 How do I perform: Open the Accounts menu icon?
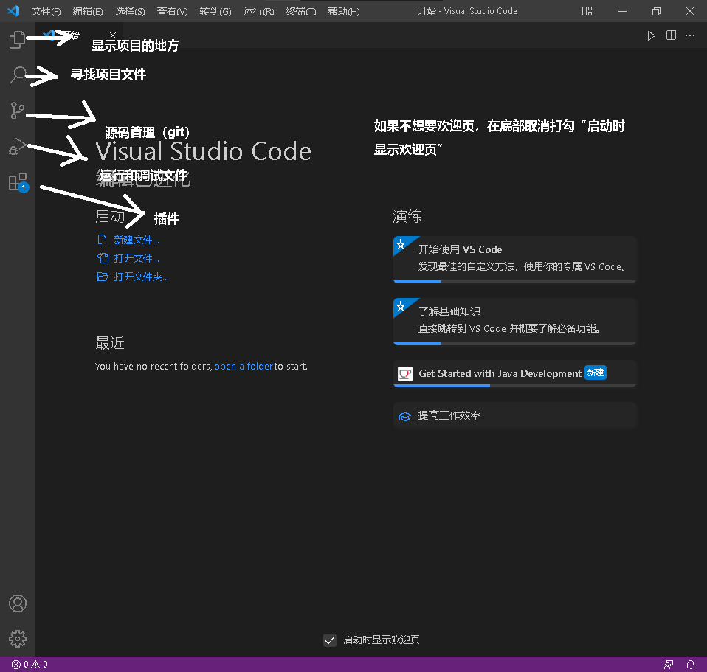click(x=18, y=603)
